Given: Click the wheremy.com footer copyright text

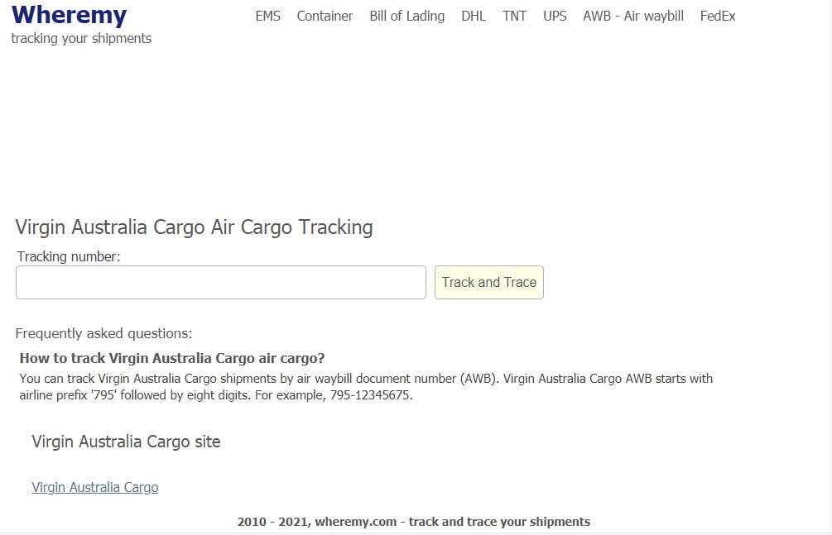Looking at the screenshot, I should pyautogui.click(x=414, y=522).
